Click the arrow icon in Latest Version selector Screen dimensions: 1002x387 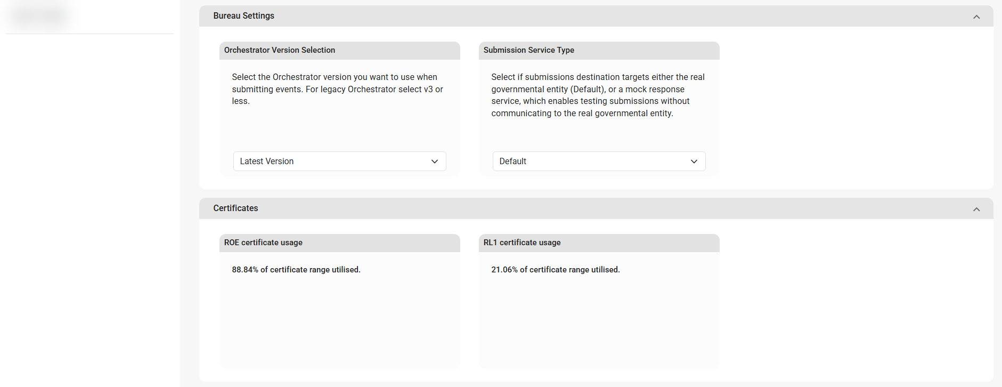point(435,162)
